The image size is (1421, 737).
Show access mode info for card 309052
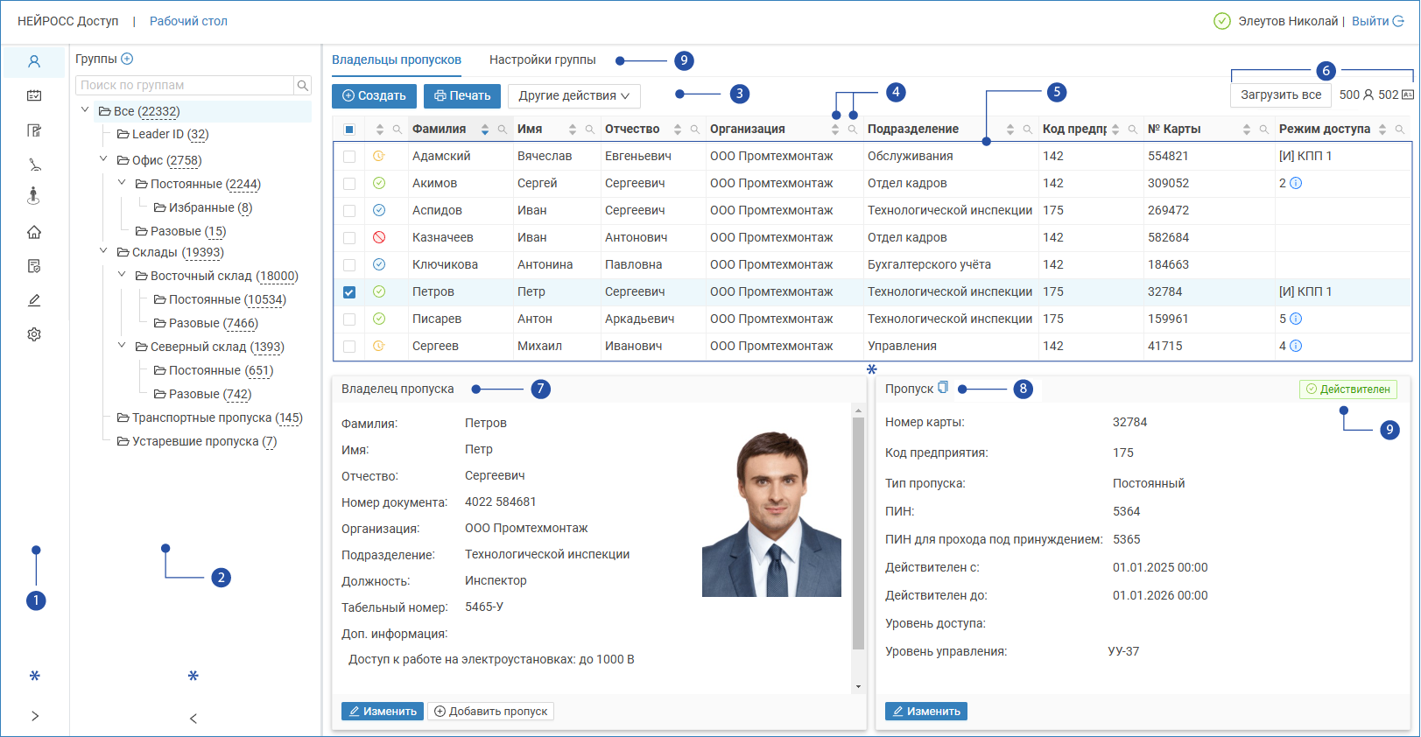1296,183
